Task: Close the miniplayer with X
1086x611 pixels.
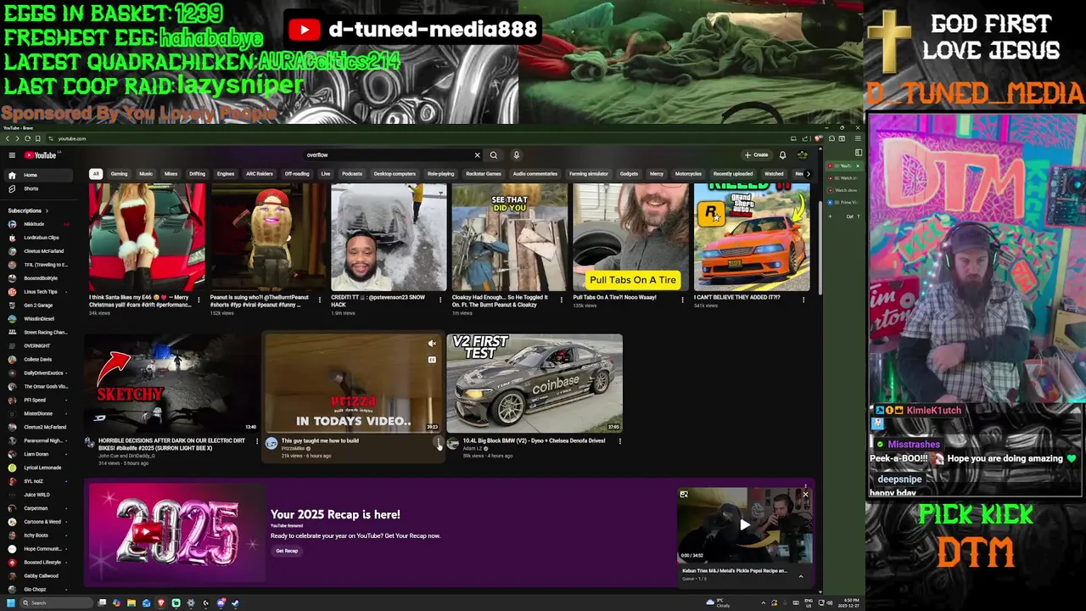Action: [805, 494]
